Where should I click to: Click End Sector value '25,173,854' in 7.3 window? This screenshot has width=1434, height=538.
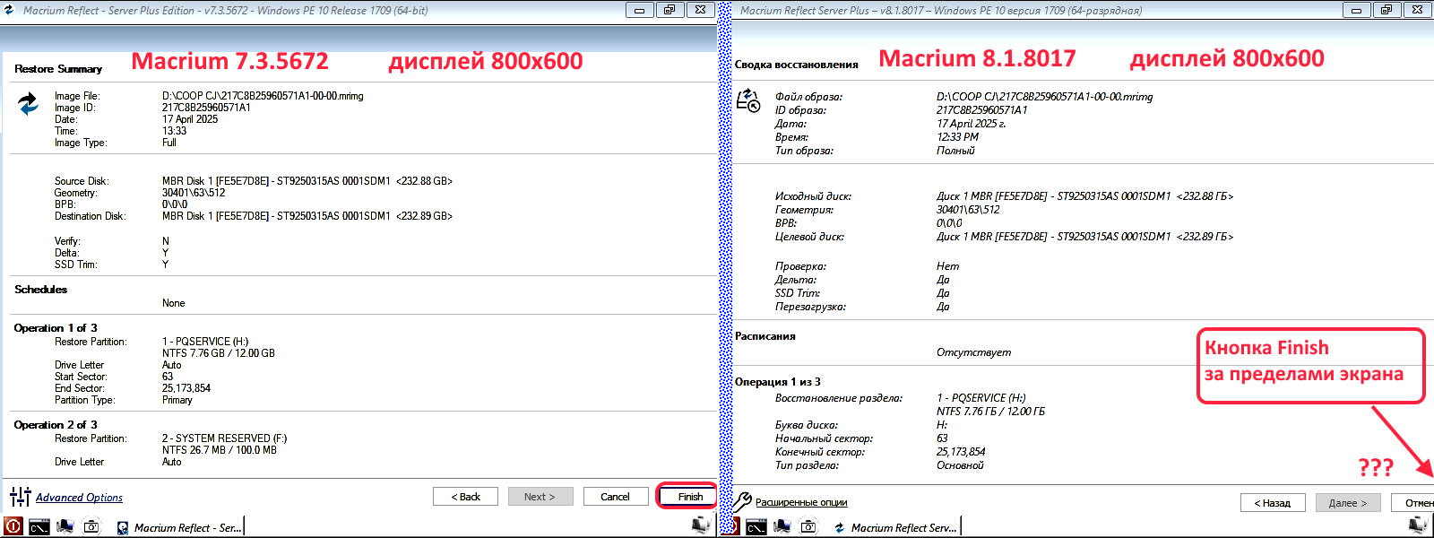pyautogui.click(x=186, y=388)
